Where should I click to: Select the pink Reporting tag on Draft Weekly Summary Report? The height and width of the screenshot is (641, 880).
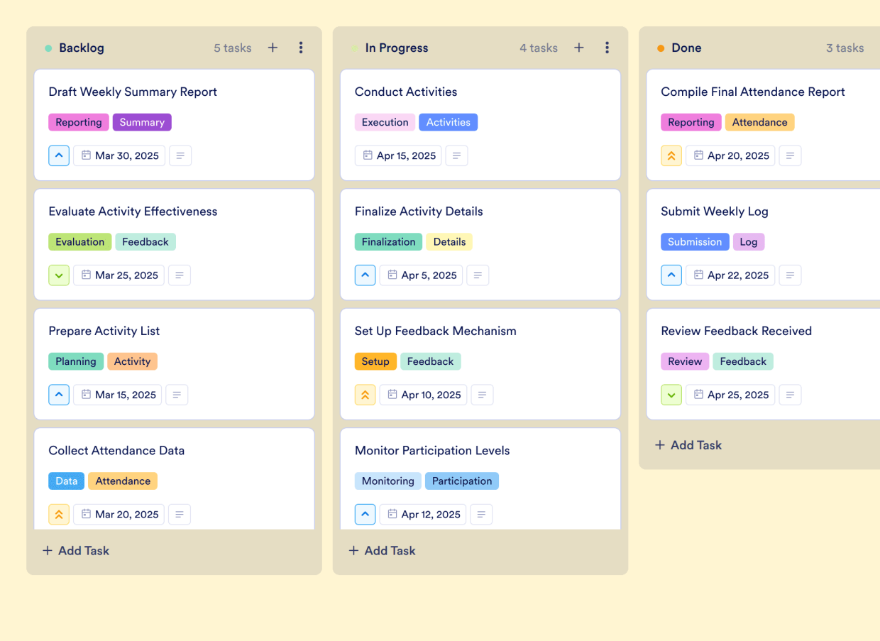coord(78,122)
